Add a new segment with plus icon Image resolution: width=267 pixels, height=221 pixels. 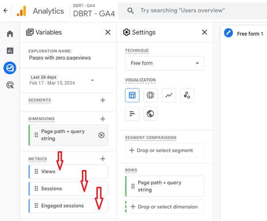pyautogui.click(x=103, y=100)
